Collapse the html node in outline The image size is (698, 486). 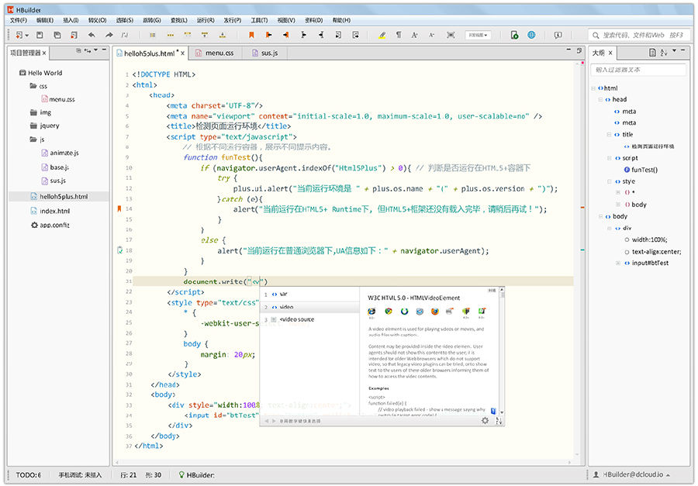pyautogui.click(x=593, y=88)
